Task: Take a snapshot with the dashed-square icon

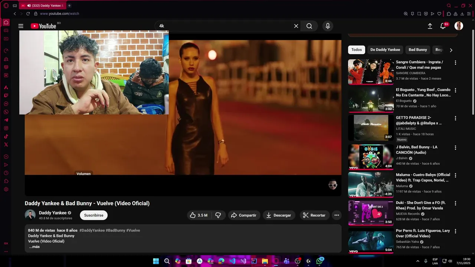Action: coord(419,14)
